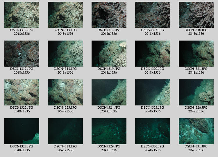Open the DSCN4321.JPG thumbnail
Viewport: 218px width, 157px height.
(x=196, y=54)
